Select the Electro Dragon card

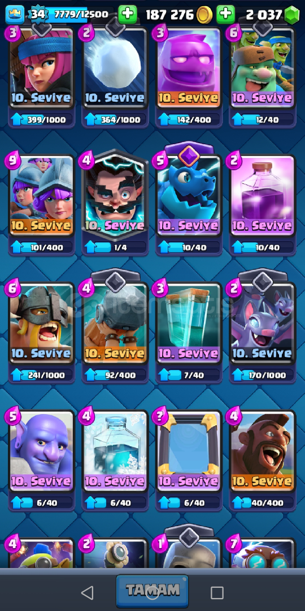tap(189, 195)
